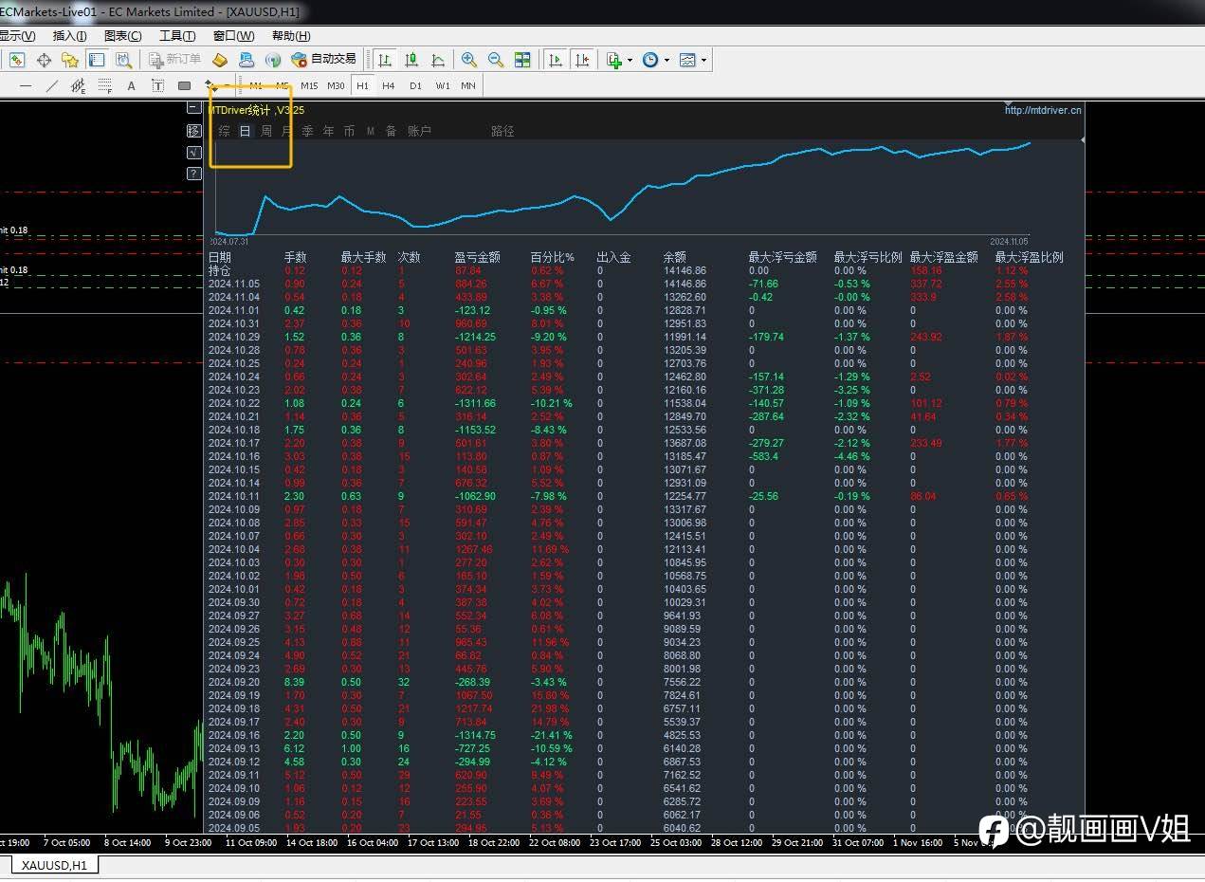1205x882 pixels.
Task: Open the 工具(T) menu
Action: 177,36
